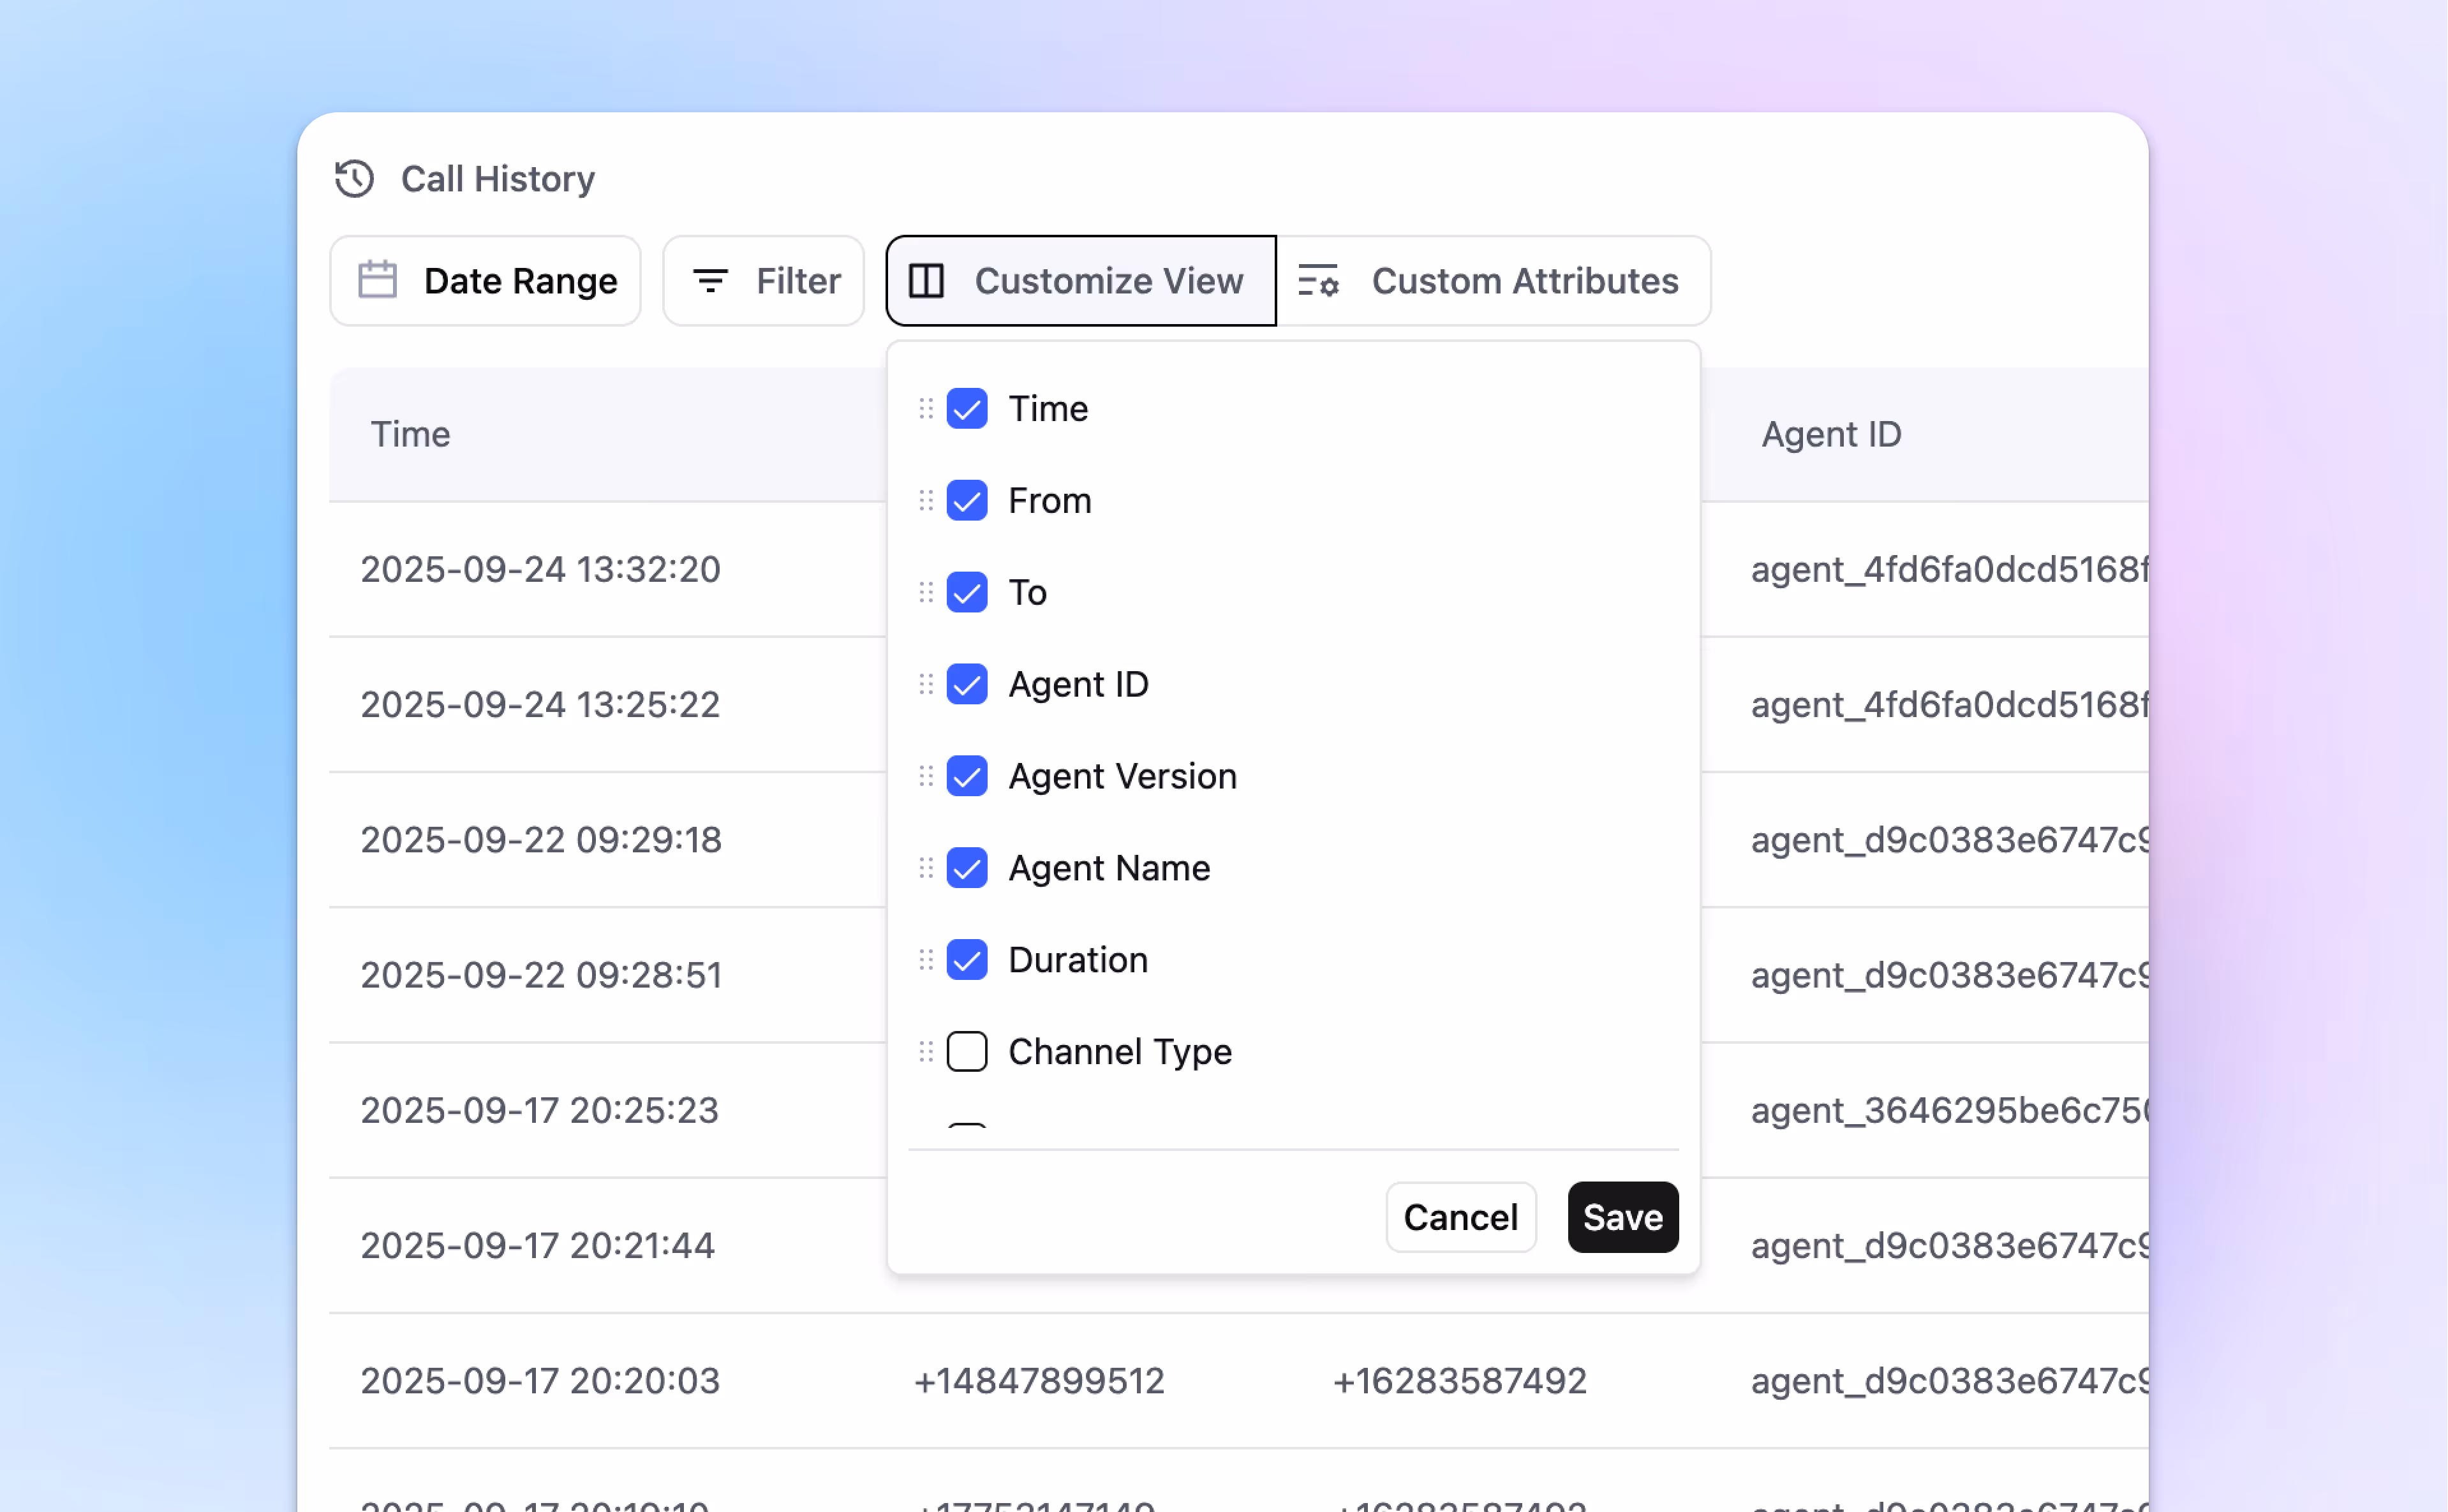The image size is (2448, 1512).
Task: Cancel the Customize View changes
Action: pyautogui.click(x=1460, y=1217)
